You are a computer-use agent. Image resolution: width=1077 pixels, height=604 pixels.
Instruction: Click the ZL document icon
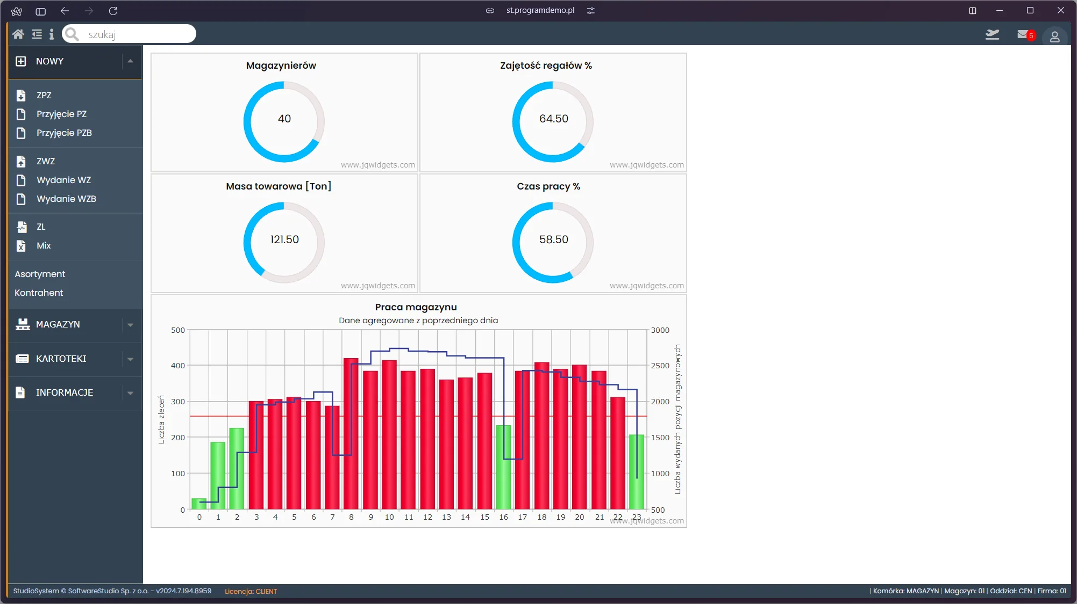(x=22, y=227)
